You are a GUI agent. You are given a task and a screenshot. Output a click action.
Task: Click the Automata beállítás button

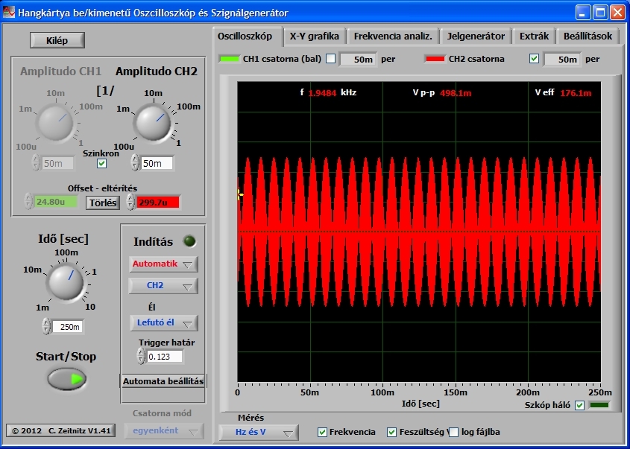click(163, 380)
